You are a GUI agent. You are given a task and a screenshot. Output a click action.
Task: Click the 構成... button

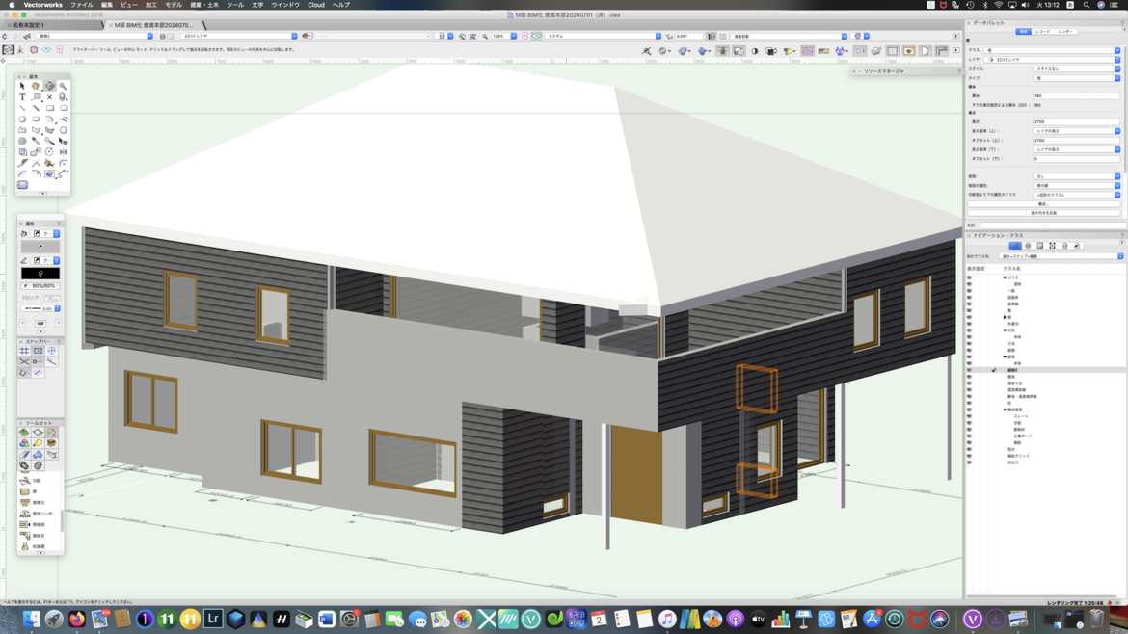pyautogui.click(x=1044, y=204)
